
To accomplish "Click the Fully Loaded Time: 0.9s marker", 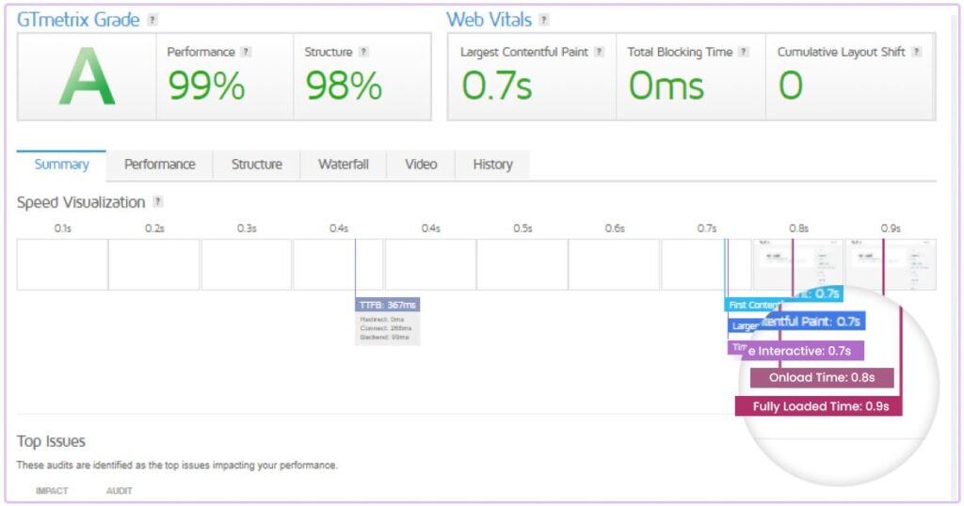I will point(818,406).
